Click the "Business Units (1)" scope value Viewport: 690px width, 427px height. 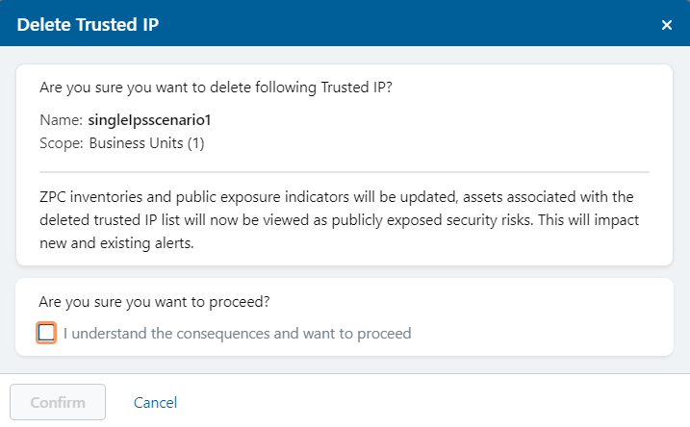click(146, 144)
